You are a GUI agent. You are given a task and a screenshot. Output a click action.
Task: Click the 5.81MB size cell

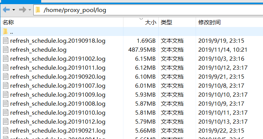pyautogui.click(x=145, y=113)
